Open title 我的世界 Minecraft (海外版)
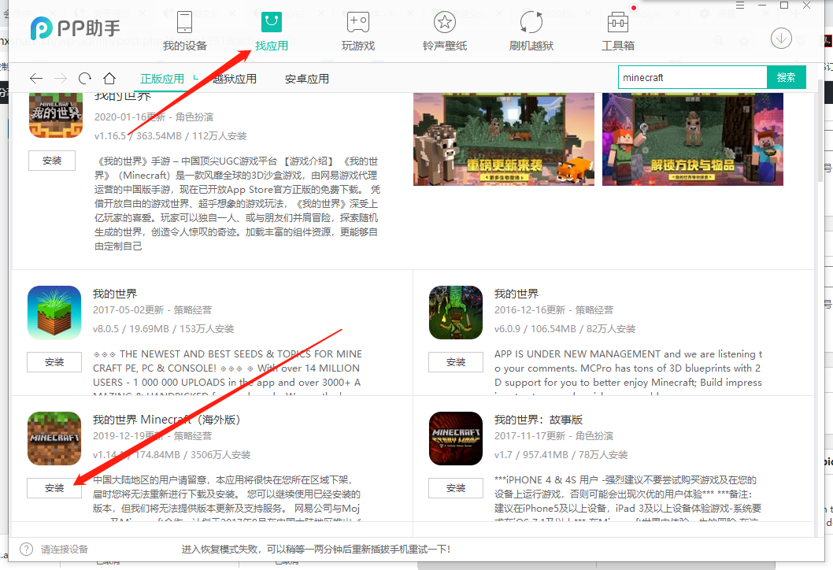The image size is (833, 570). tap(166, 420)
